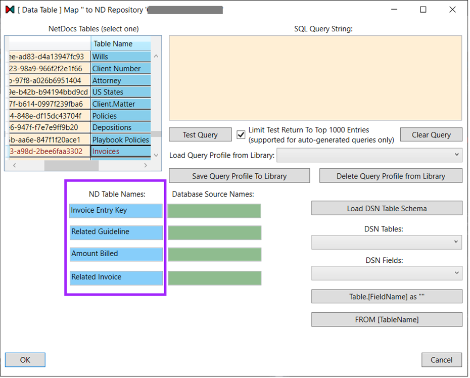Click the ID cell ee-ad83-d4a13947fc93
The image size is (470, 378).
tap(50, 57)
